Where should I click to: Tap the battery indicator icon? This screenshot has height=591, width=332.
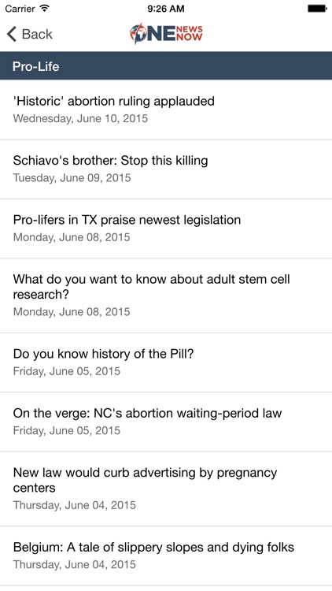[x=317, y=9]
